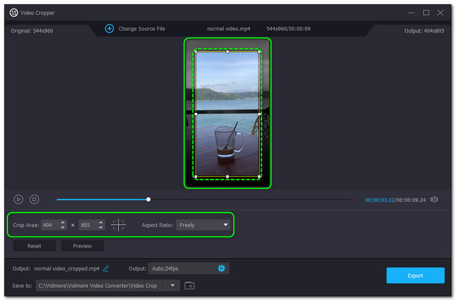Export the cropped video

415,276
